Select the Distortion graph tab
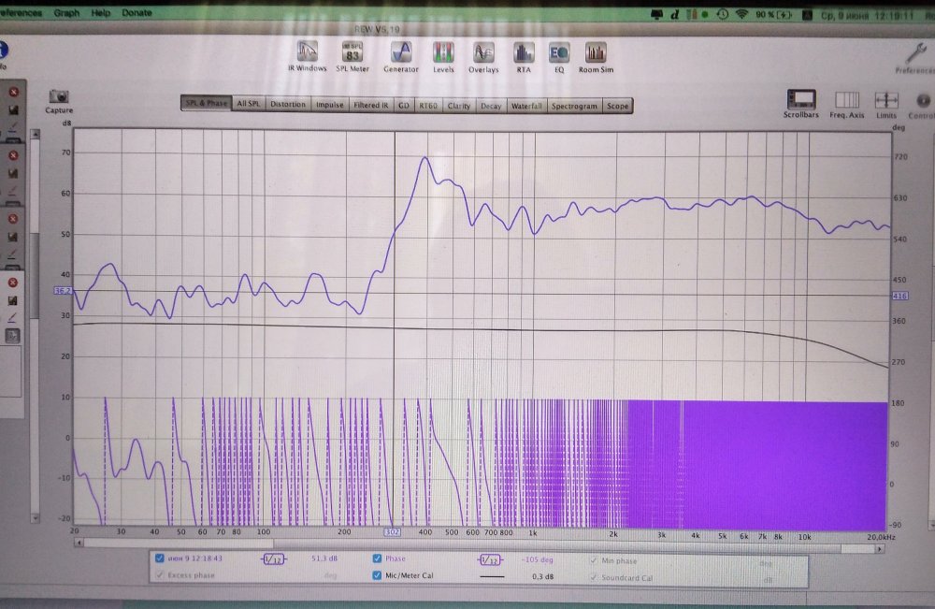The height and width of the screenshot is (609, 935). pyautogui.click(x=288, y=105)
